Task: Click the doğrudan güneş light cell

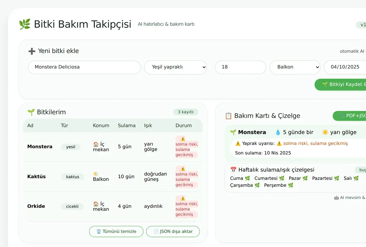Action: (x=156, y=177)
